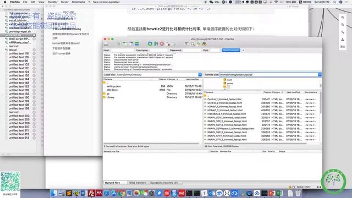
Task: Open New version available menu item
Action: 106,2
